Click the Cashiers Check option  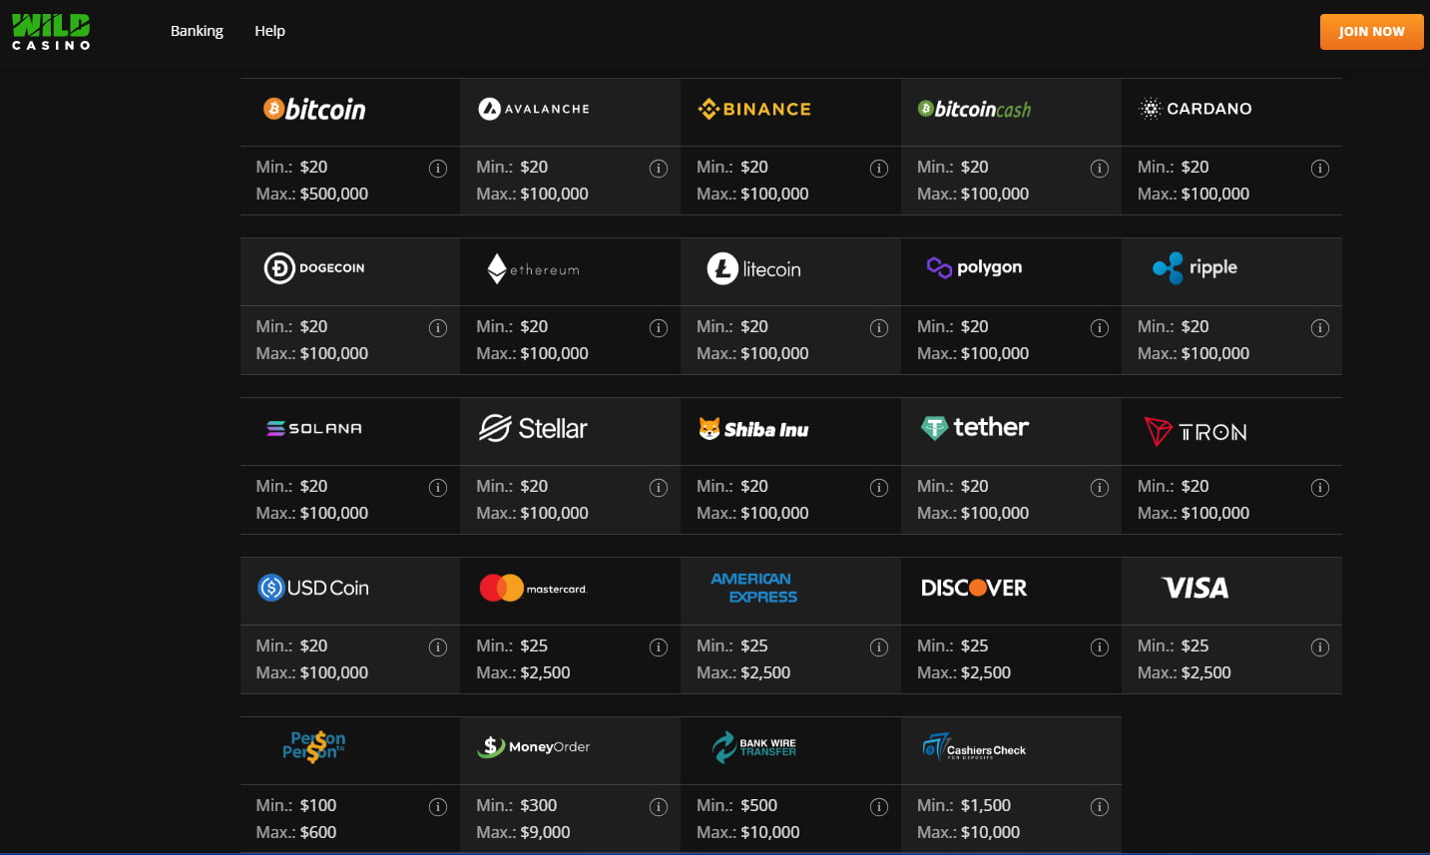pos(974,747)
